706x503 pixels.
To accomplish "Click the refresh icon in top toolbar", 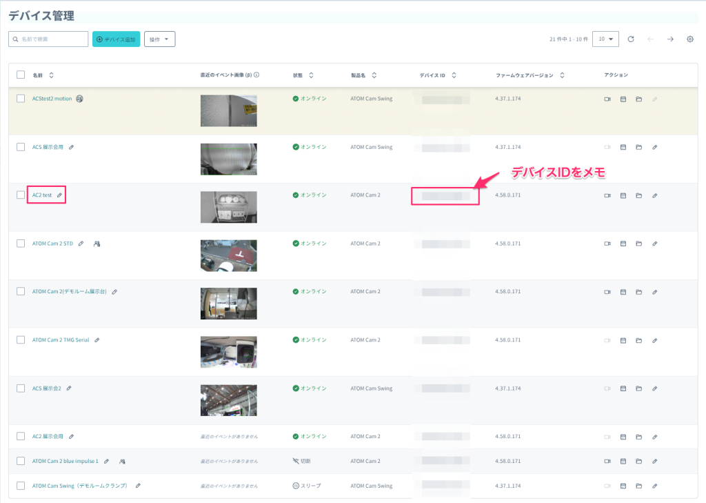I will pos(631,39).
